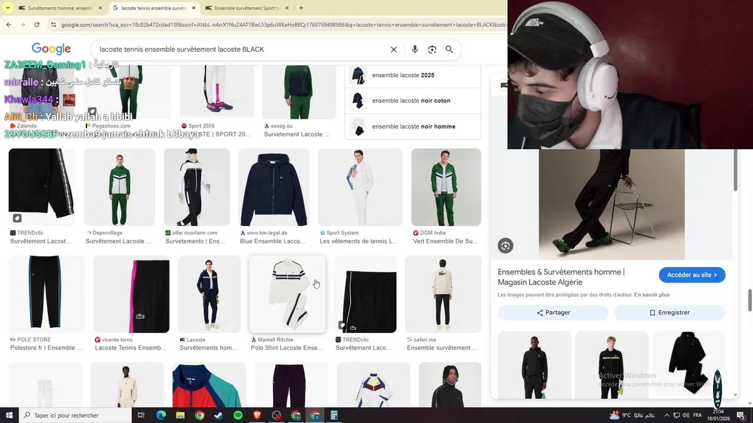This screenshot has height=423, width=753.
Task: Open Sport System white tracksuit image
Action: click(x=360, y=187)
